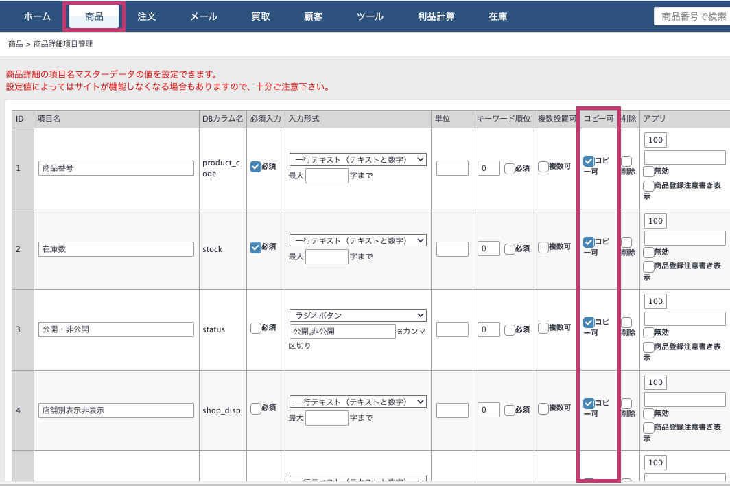Uncheck 必須 input for product_code row
This screenshot has width=730, height=486.
[x=255, y=166]
